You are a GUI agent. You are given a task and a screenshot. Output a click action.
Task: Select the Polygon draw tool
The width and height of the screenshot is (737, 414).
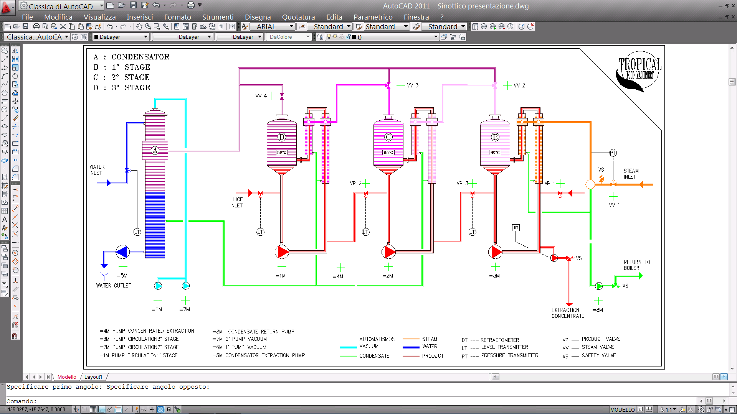coord(5,93)
